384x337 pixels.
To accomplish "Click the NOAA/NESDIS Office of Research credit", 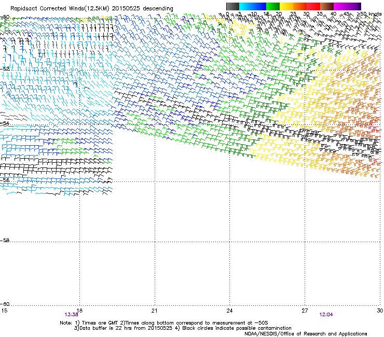I will (x=306, y=334).
